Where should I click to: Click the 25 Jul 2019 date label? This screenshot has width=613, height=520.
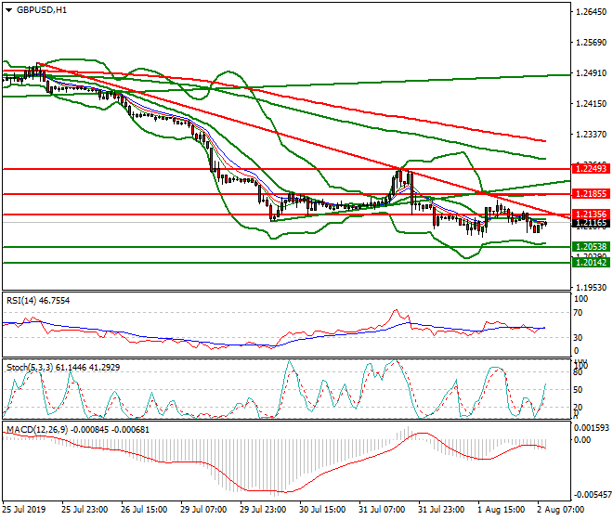(x=24, y=510)
